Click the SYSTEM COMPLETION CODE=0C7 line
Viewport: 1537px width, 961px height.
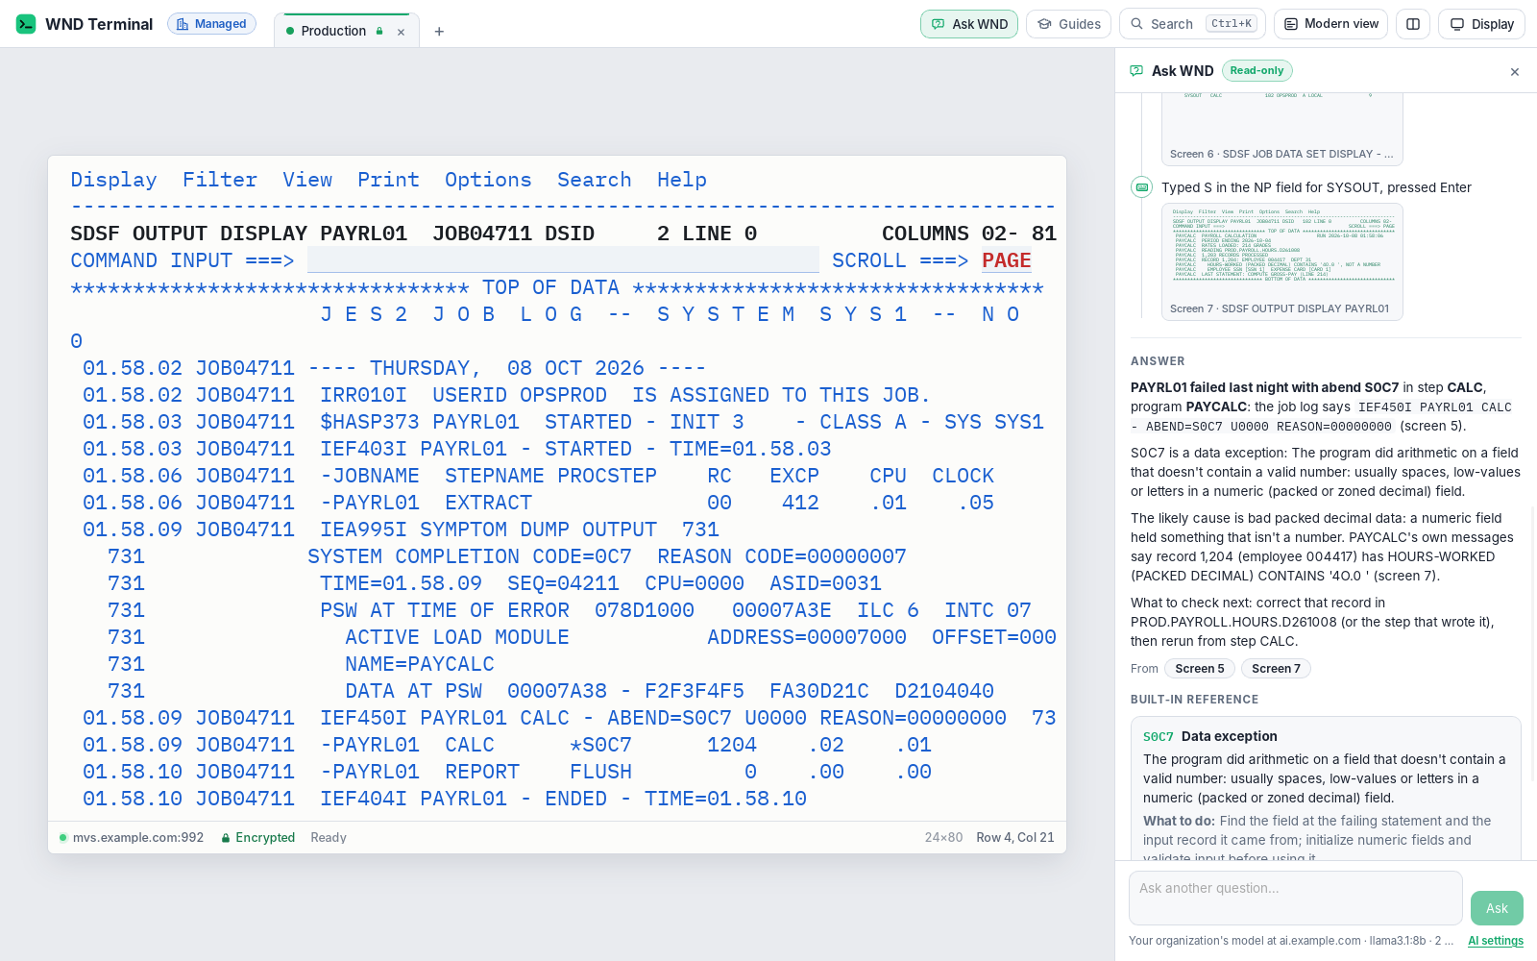click(x=607, y=556)
